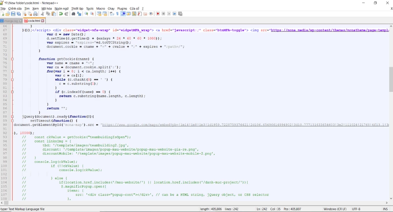Collapse the jQuery ready fold at line 88
The image size is (393, 212).
(12, 117)
